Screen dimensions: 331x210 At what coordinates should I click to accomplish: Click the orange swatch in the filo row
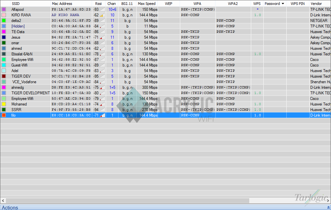[x=4, y=115]
